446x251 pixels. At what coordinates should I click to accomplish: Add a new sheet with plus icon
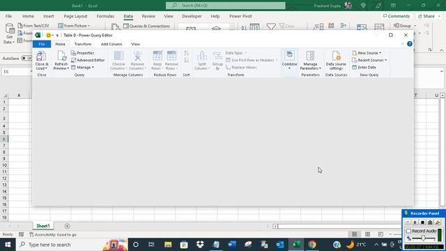click(67, 226)
